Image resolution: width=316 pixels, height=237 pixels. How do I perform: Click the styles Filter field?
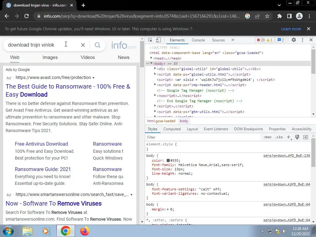[x=203, y=137]
